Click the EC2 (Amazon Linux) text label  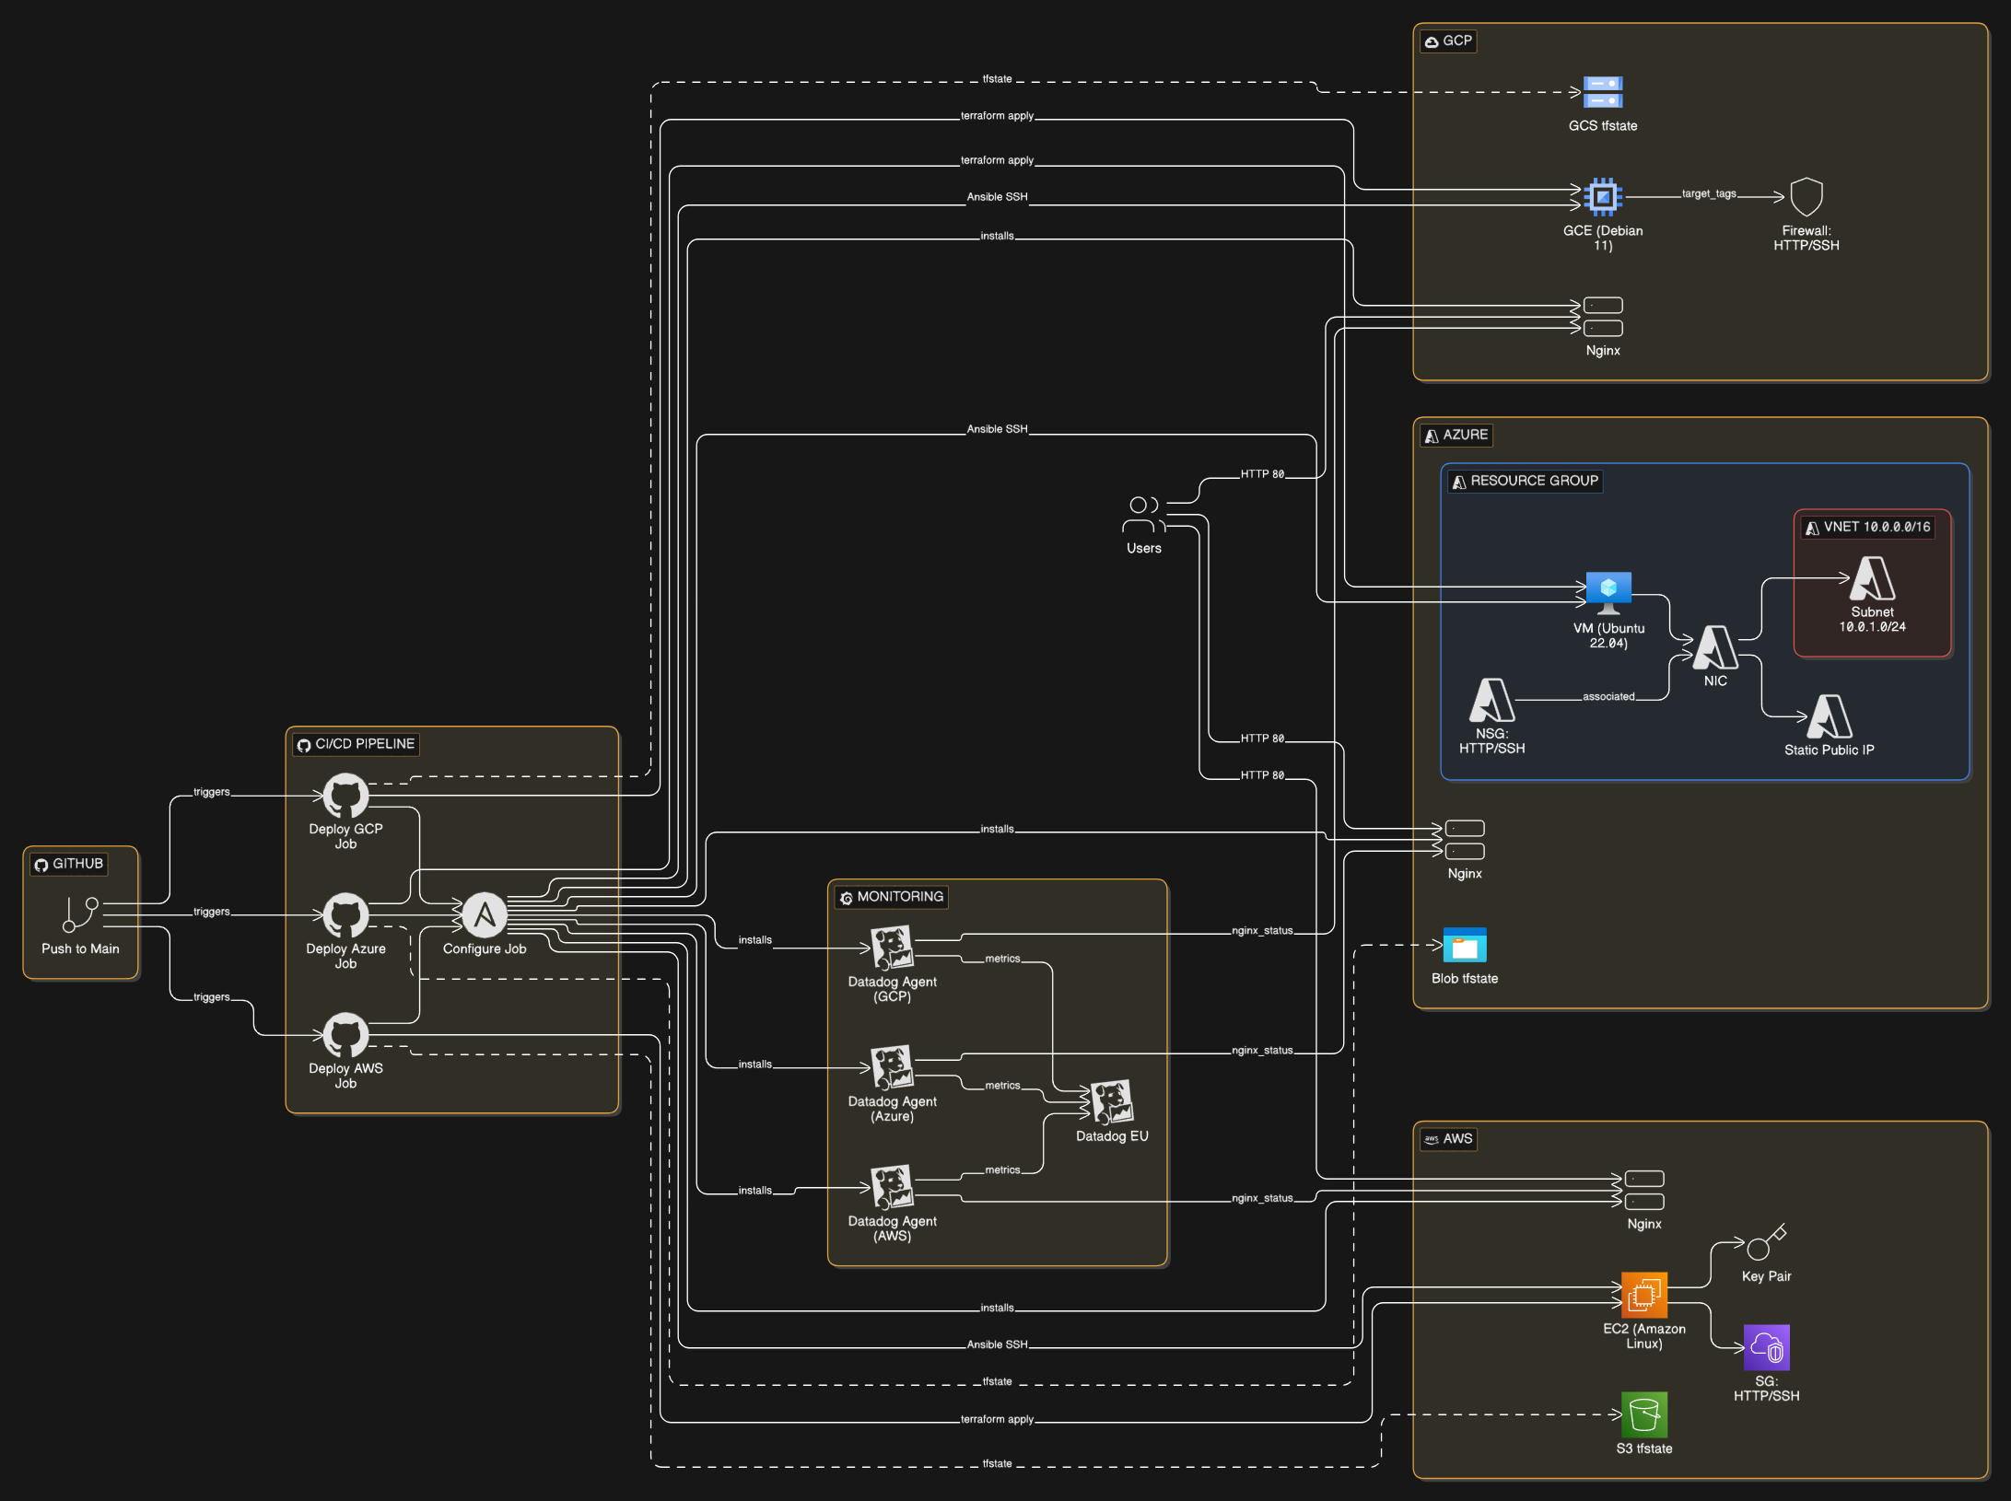[x=1644, y=1336]
